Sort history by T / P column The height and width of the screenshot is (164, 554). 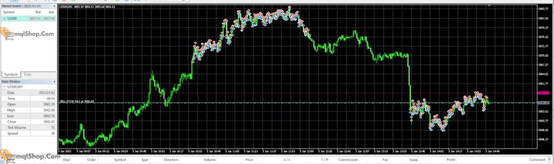pos(324,160)
